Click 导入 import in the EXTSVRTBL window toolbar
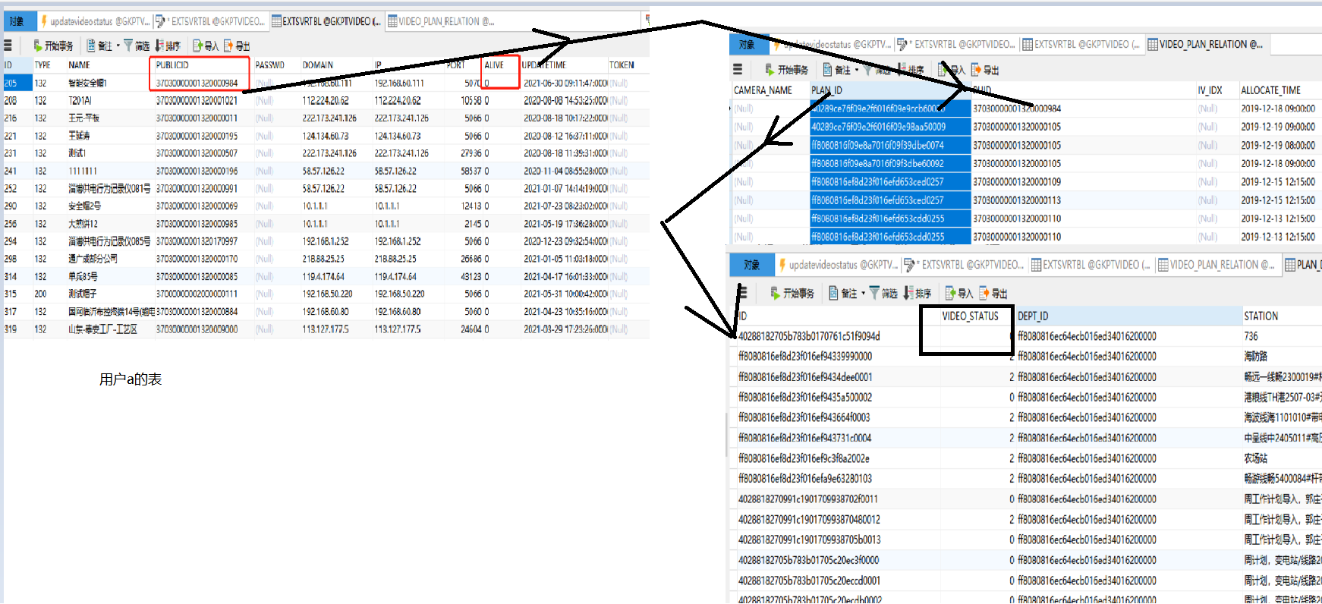This screenshot has width=1322, height=604. [206, 46]
